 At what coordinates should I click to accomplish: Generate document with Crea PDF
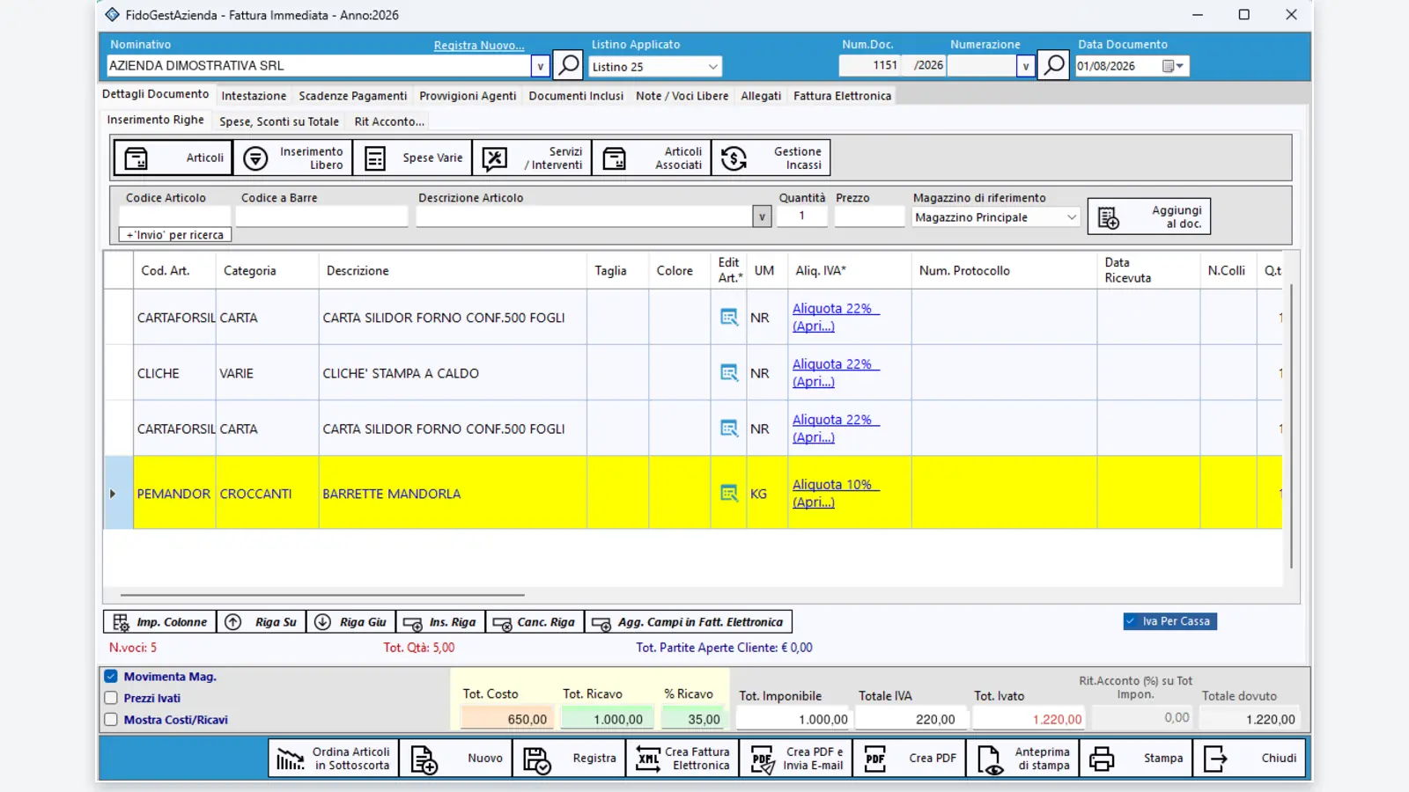click(x=909, y=759)
